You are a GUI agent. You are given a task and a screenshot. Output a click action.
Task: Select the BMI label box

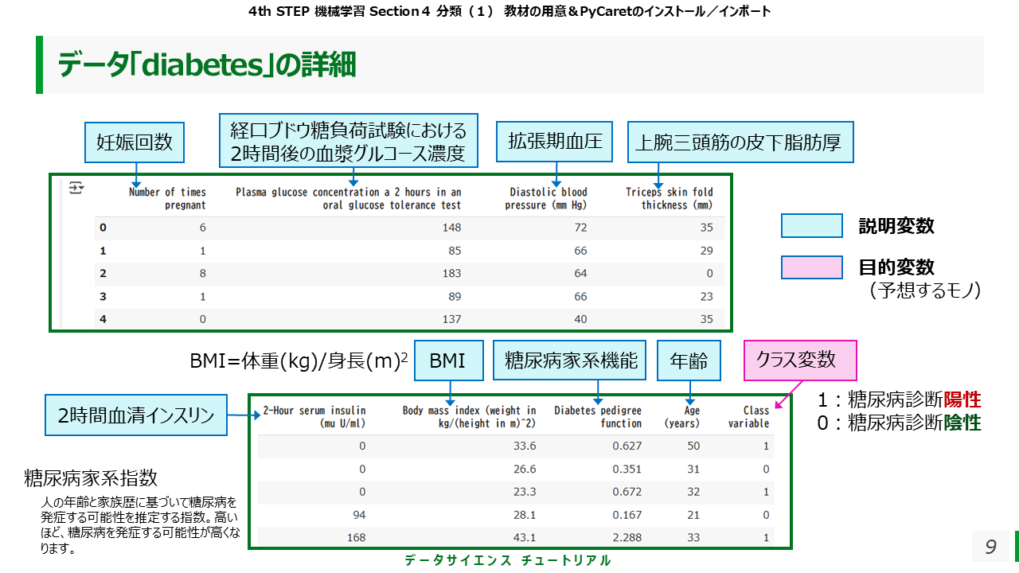pyautogui.click(x=447, y=361)
